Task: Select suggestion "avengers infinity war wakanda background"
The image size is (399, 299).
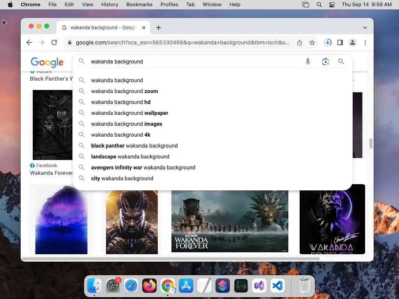Action: point(212,167)
